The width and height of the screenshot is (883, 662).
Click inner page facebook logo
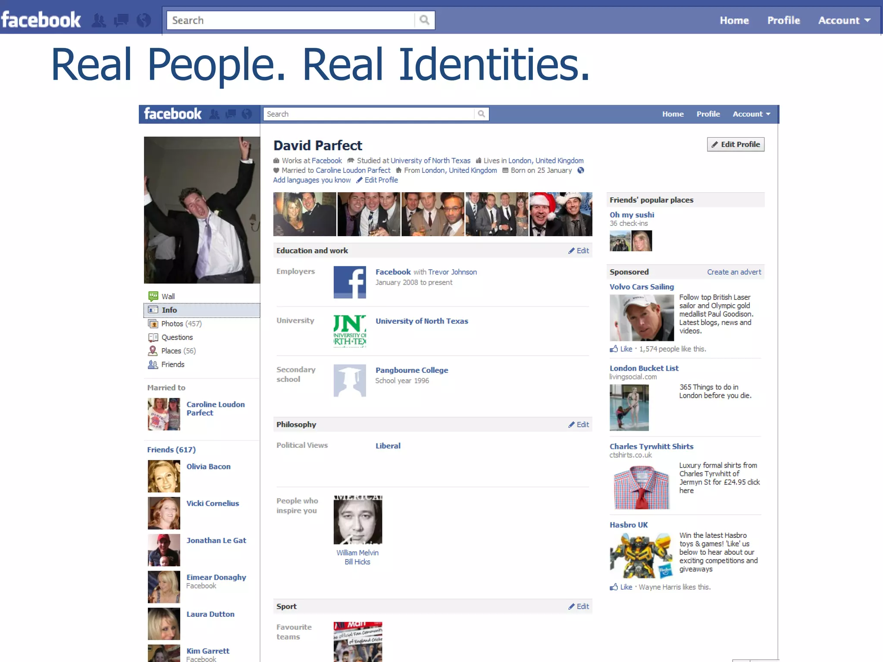[x=172, y=114]
